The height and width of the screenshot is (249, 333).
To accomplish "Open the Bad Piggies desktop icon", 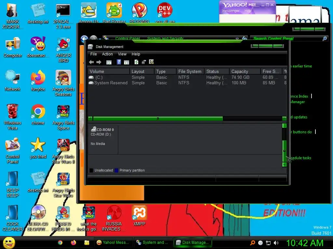I will click(114, 13).
